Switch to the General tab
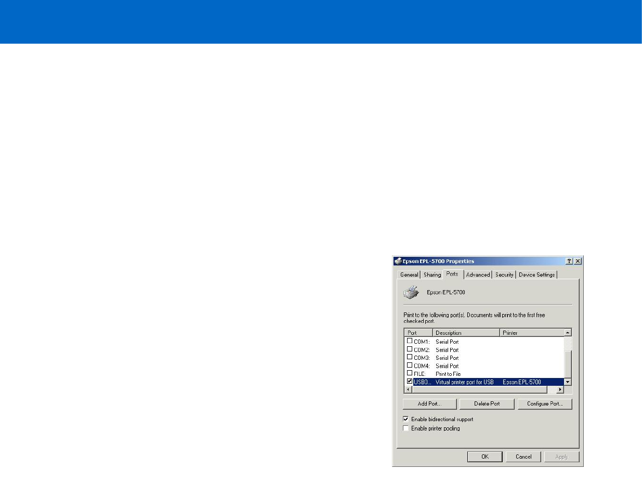Image resolution: width=642 pixels, height=496 pixels. (x=409, y=275)
